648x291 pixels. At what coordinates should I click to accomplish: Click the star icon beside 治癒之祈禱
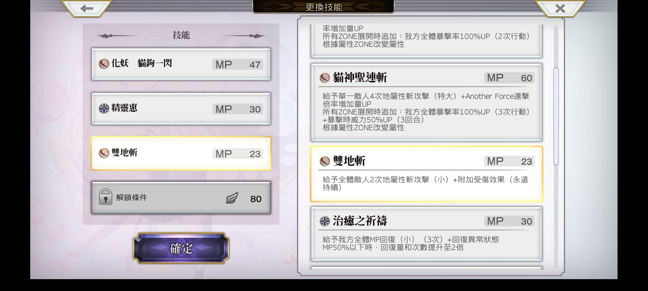click(x=325, y=221)
